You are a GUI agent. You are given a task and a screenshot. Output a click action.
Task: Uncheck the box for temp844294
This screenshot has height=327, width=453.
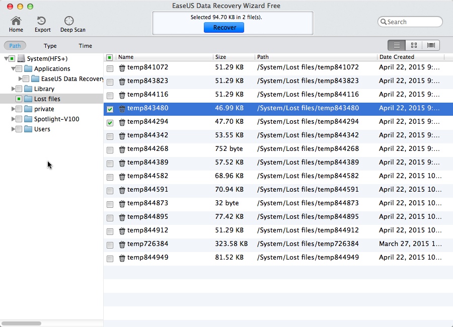click(x=110, y=123)
